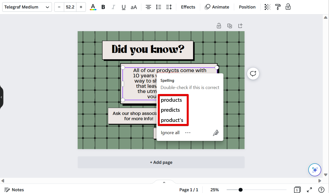
Task: Toggle uppercase aA formatting
Action: point(134,7)
